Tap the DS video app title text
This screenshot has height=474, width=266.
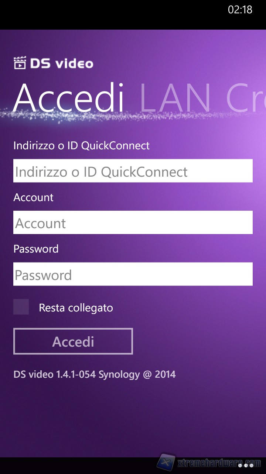62,63
